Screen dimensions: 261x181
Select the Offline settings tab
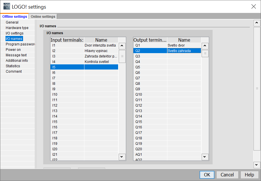15,17
